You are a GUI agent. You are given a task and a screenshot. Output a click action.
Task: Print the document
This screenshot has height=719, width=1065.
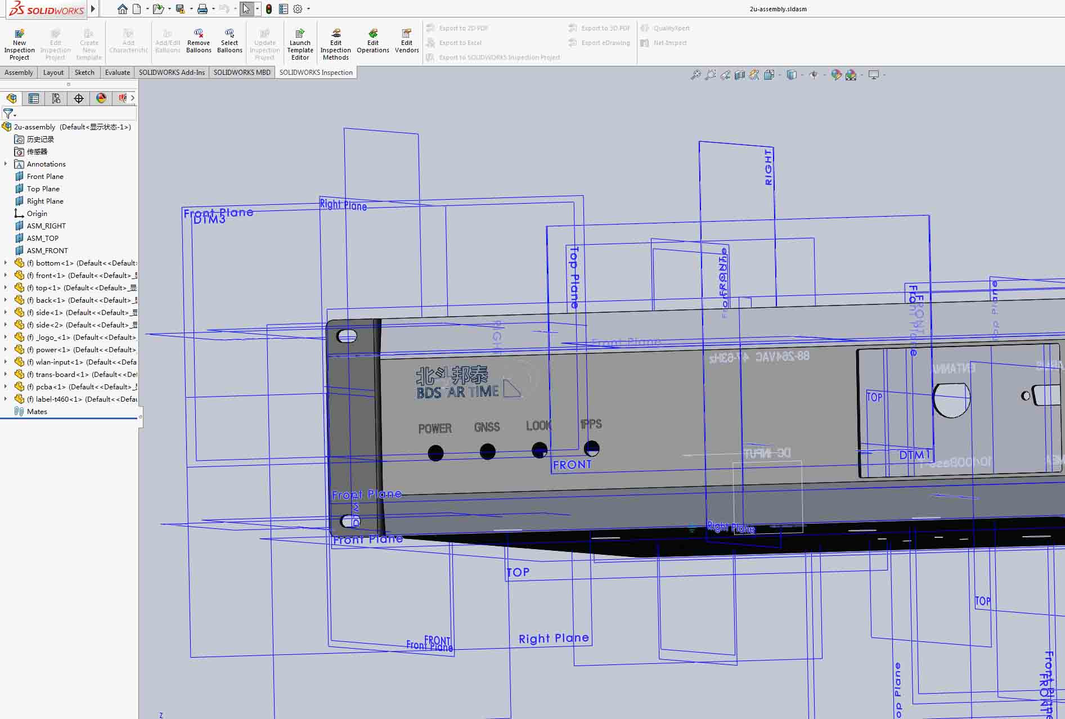tap(203, 9)
